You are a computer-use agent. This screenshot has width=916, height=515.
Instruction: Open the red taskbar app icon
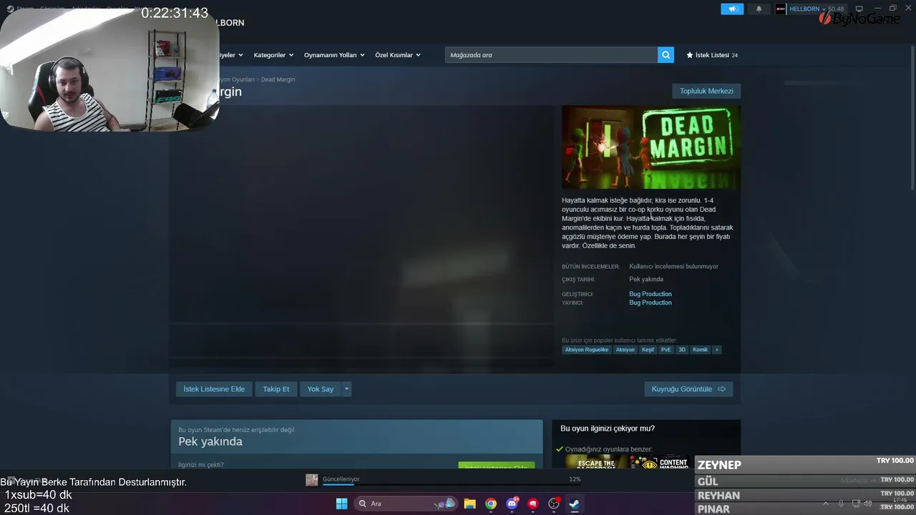coord(532,504)
